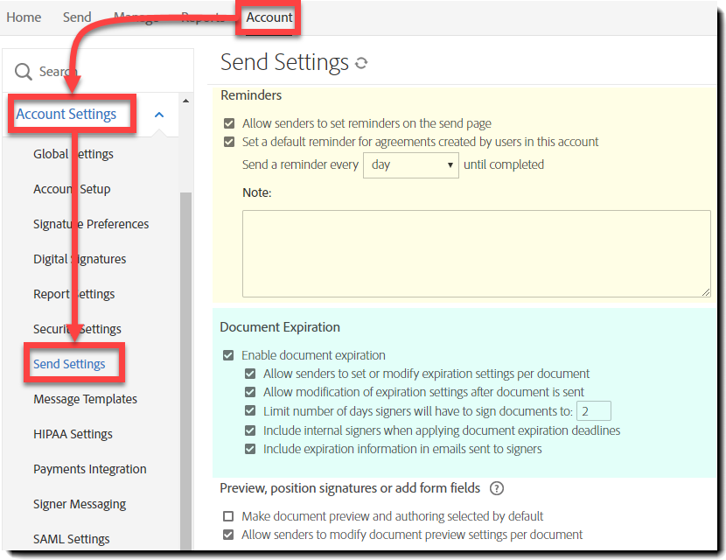The width and height of the screenshot is (726, 560).
Task: Open HIPAA Settings page
Action: click(73, 434)
